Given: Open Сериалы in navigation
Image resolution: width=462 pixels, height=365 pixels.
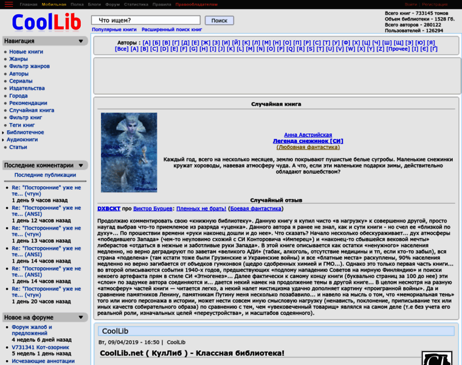Looking at the screenshot, I should (21, 81).
